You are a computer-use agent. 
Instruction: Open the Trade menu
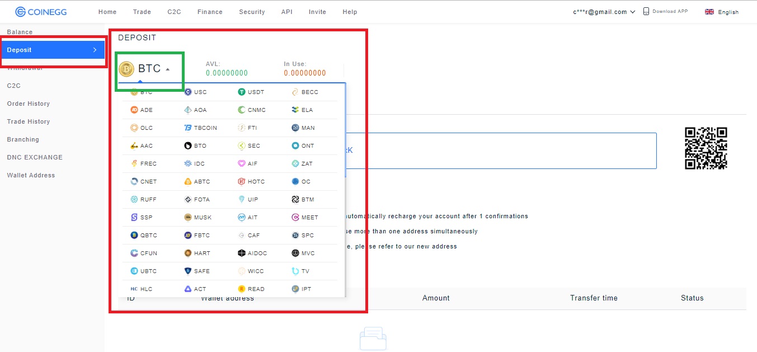[x=142, y=12]
